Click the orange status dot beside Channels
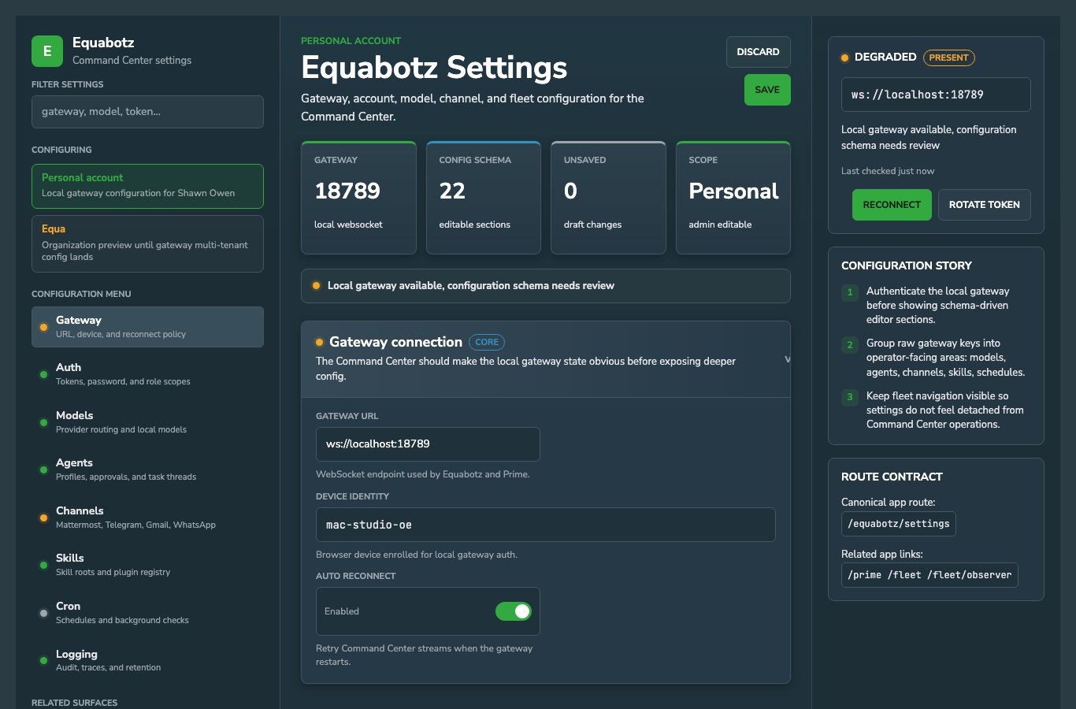The image size is (1076, 709). pyautogui.click(x=43, y=518)
